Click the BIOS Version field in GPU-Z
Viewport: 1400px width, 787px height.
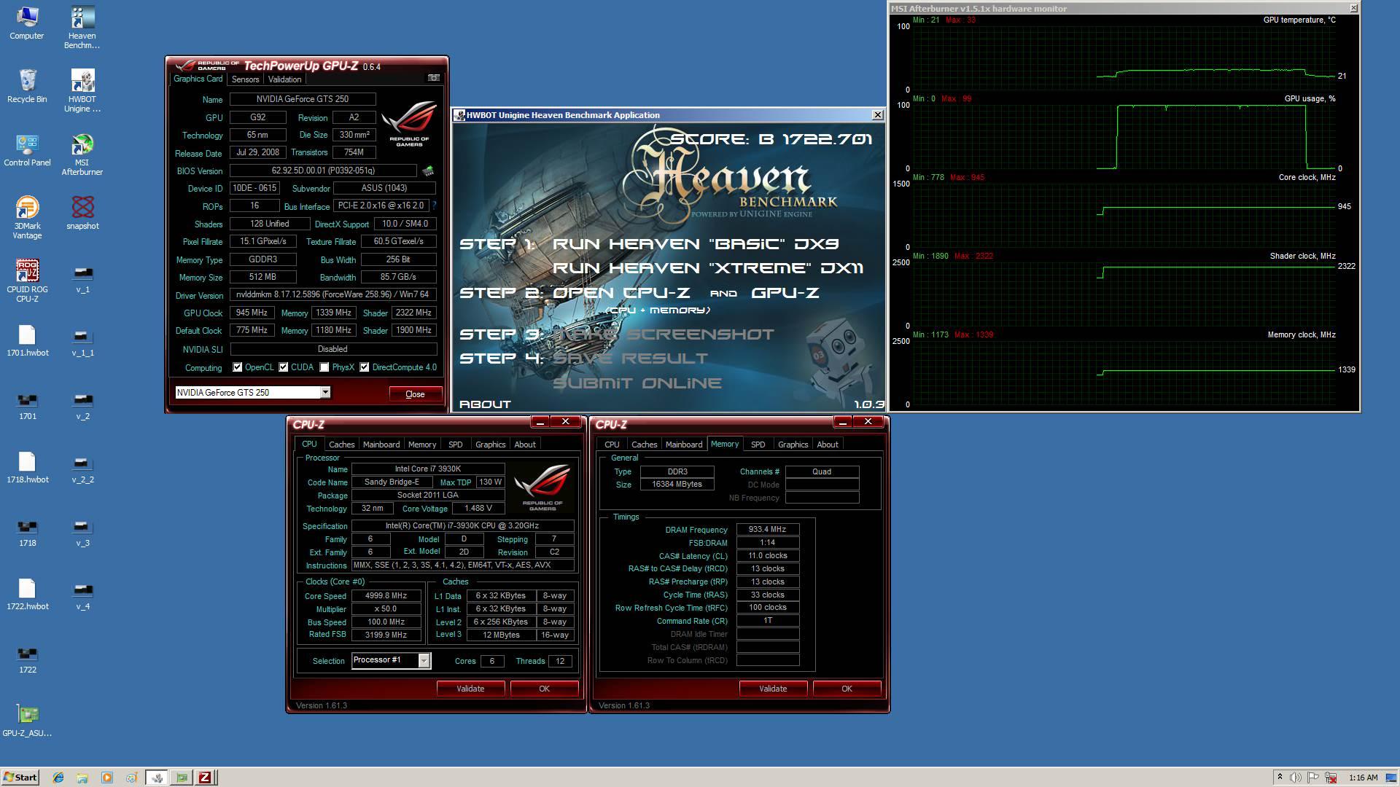(x=323, y=171)
